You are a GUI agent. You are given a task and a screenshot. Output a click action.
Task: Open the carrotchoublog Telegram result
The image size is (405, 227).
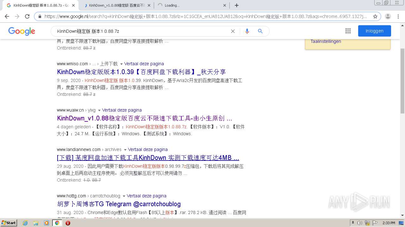tap(119, 204)
